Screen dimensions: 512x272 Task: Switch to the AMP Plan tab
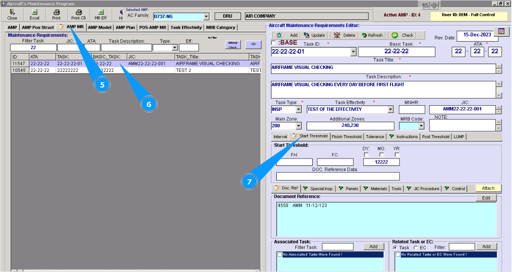[125, 27]
